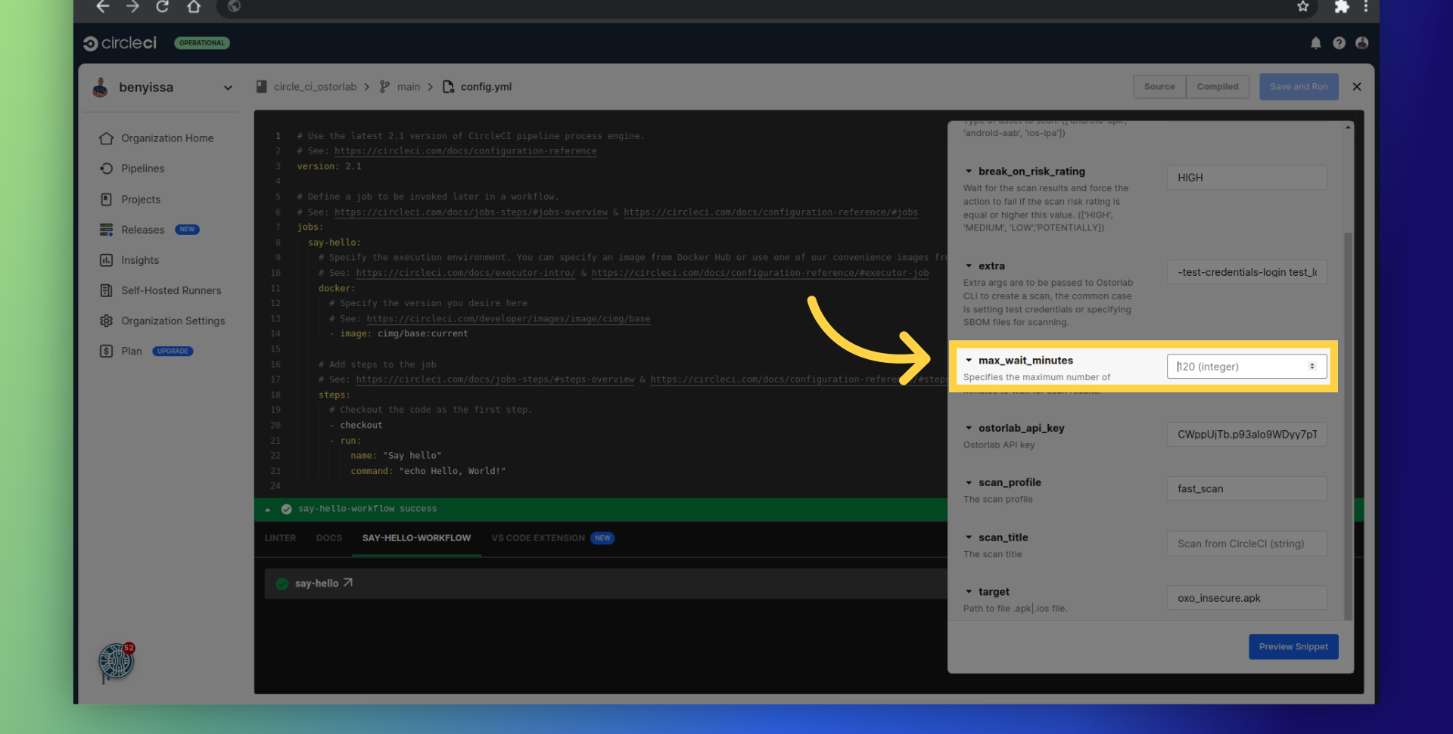Screen dimensions: 1453x734
Task: Open Organization Settings gear item
Action: [x=173, y=321]
